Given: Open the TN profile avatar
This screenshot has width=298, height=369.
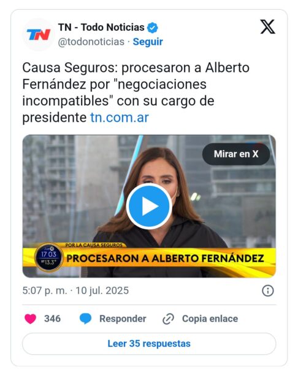Looking at the screenshot, I should click(x=39, y=34).
